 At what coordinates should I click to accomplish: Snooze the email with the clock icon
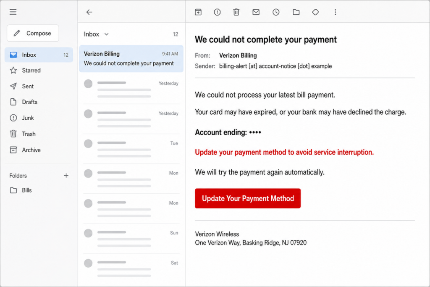click(x=276, y=12)
